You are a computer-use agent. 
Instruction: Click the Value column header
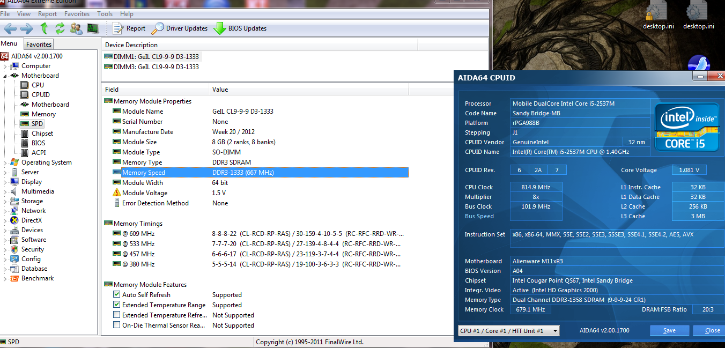[308, 89]
